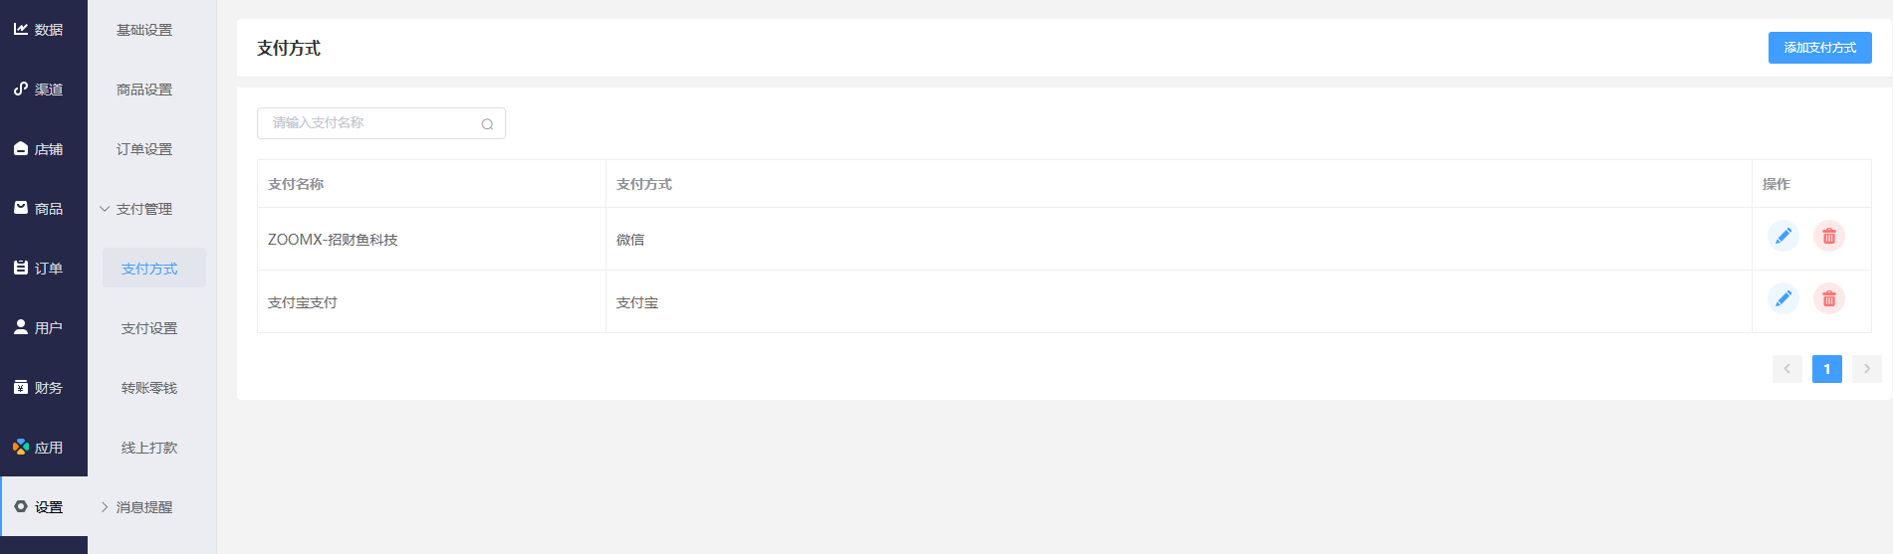Go to 店铺 in the sidebar
Viewport: 1893px width, 554px height.
click(44, 149)
